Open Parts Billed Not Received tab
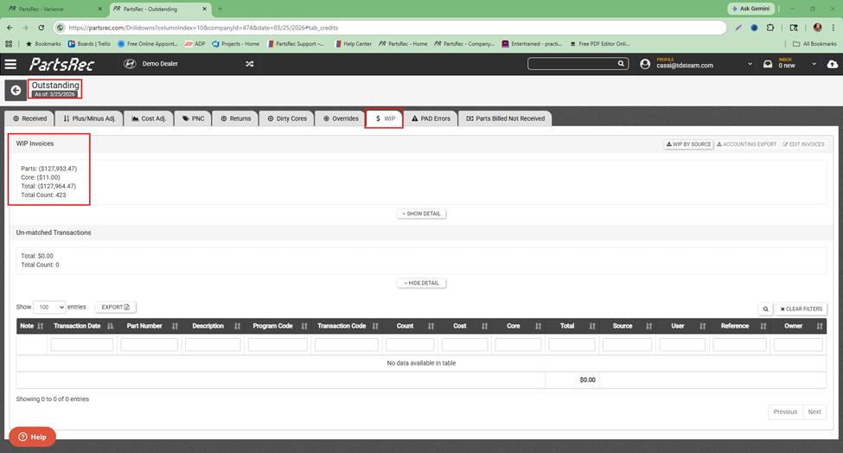Image resolution: width=843 pixels, height=453 pixels. click(505, 118)
